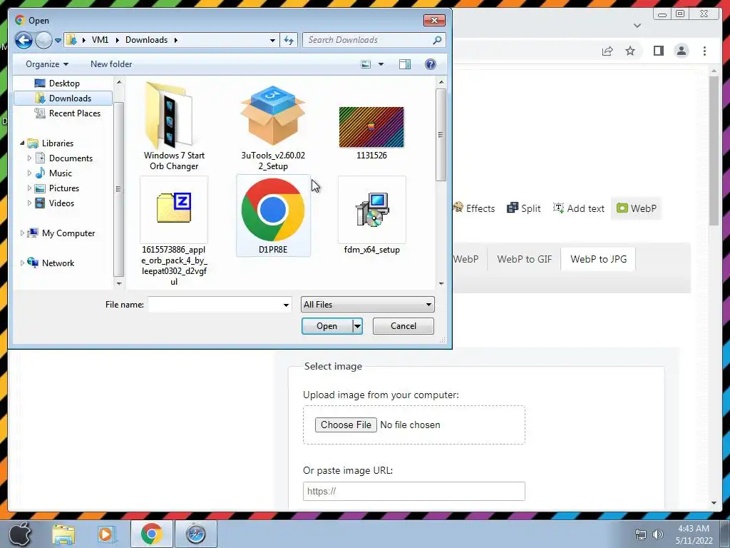Expand the view options dropdown arrow
The image size is (730, 548).
(381, 64)
